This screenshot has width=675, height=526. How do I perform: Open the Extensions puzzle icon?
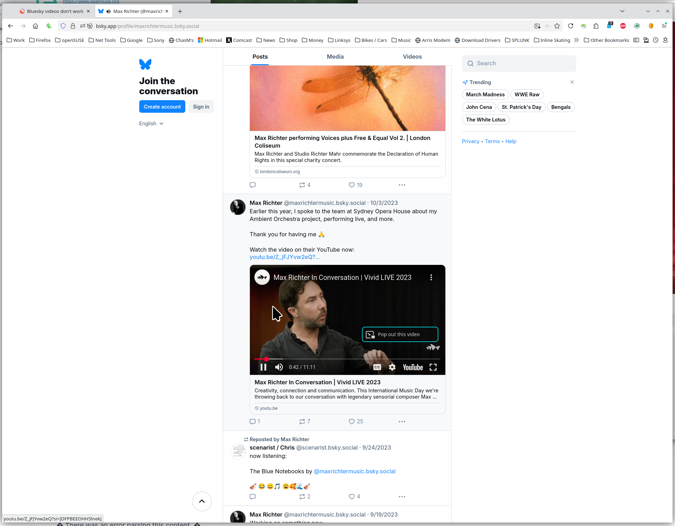click(x=596, y=26)
